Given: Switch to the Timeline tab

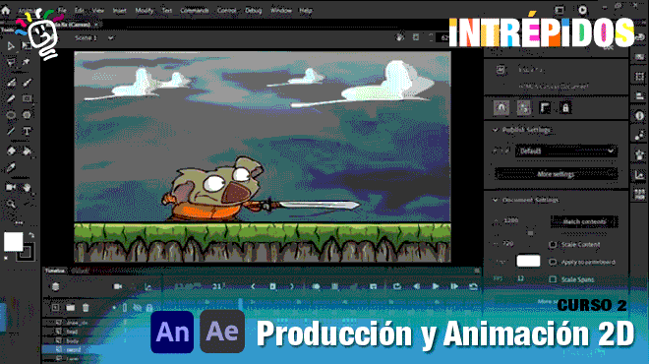Looking at the screenshot, I should coord(55,271).
